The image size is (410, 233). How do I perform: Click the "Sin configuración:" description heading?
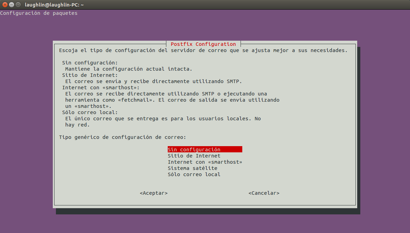click(90, 63)
